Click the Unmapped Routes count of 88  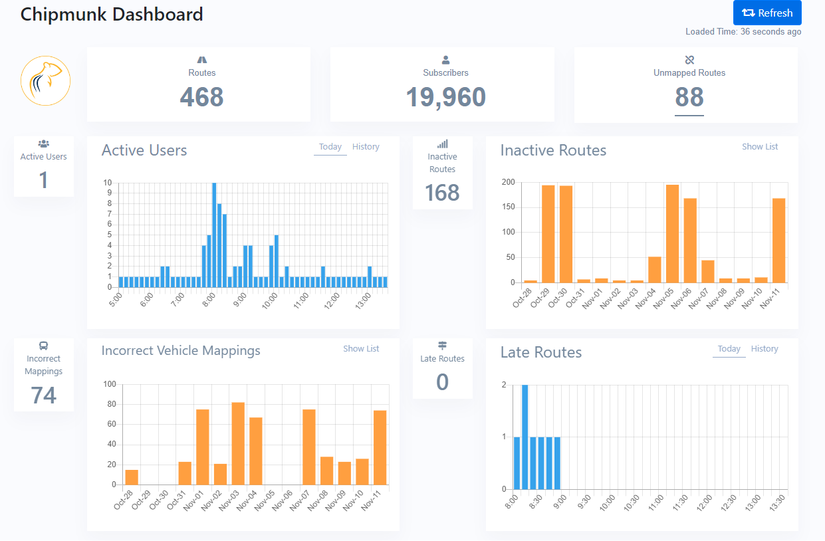[x=689, y=97]
